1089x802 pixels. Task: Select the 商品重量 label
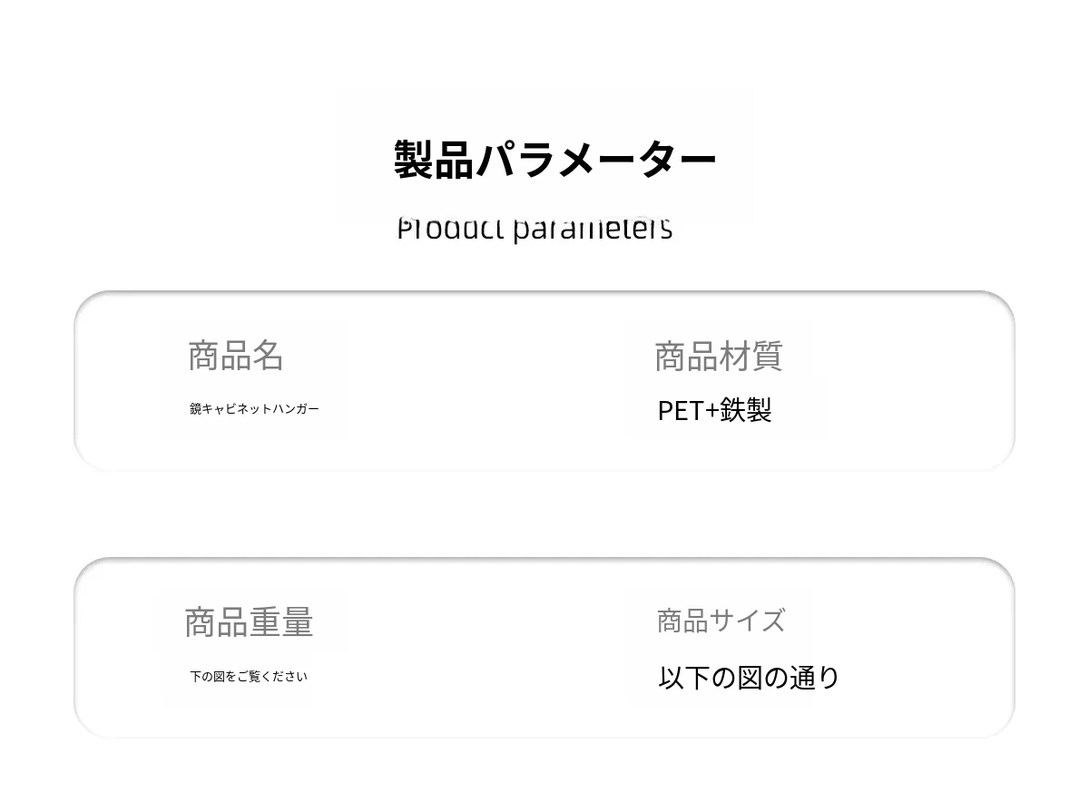[249, 622]
